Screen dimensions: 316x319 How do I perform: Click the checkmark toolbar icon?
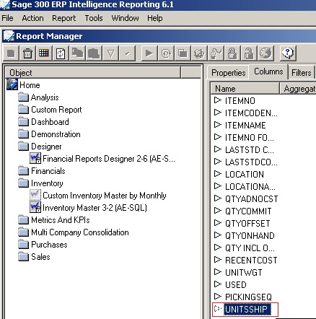pos(127,53)
